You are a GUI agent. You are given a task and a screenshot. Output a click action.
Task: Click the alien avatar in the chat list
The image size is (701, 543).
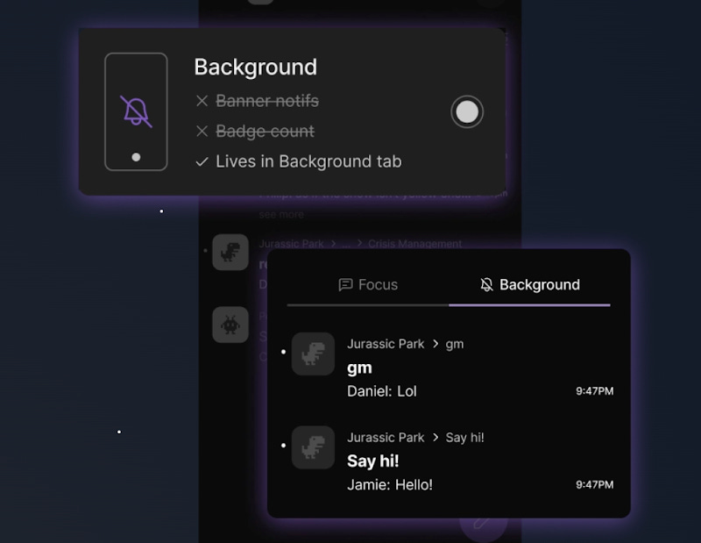230,325
